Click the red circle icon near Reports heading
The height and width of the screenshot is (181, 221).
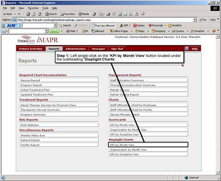[183, 65]
